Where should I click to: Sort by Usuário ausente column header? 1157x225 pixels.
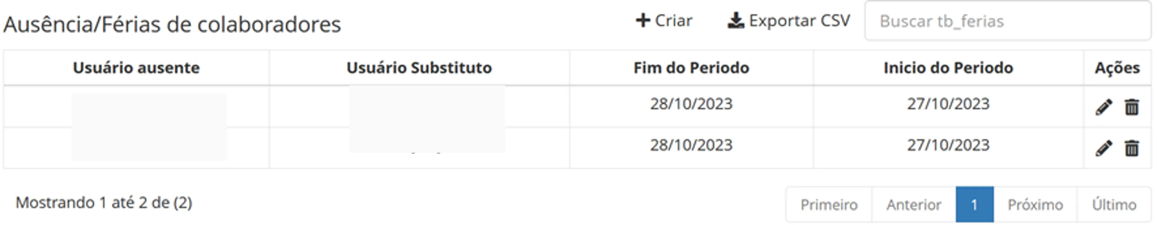[136, 68]
